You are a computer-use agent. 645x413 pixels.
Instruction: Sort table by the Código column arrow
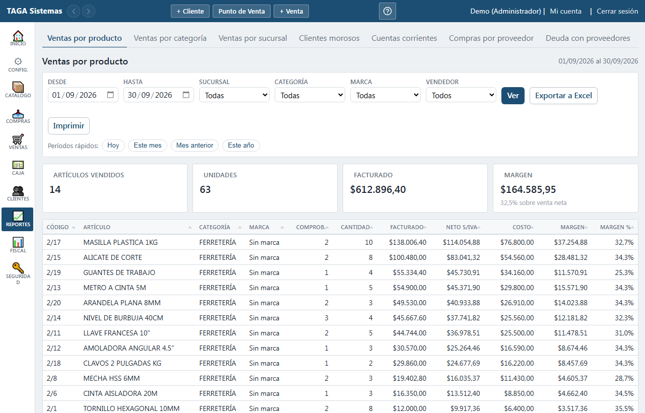[x=74, y=228]
